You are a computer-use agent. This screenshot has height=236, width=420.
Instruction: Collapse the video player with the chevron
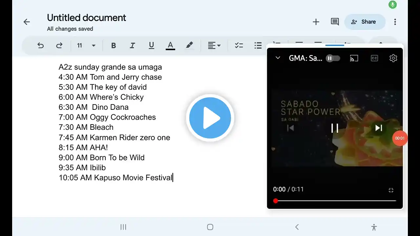pos(278,58)
